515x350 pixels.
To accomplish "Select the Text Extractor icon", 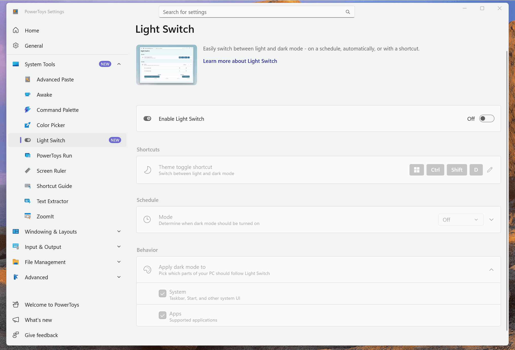I will (28, 201).
